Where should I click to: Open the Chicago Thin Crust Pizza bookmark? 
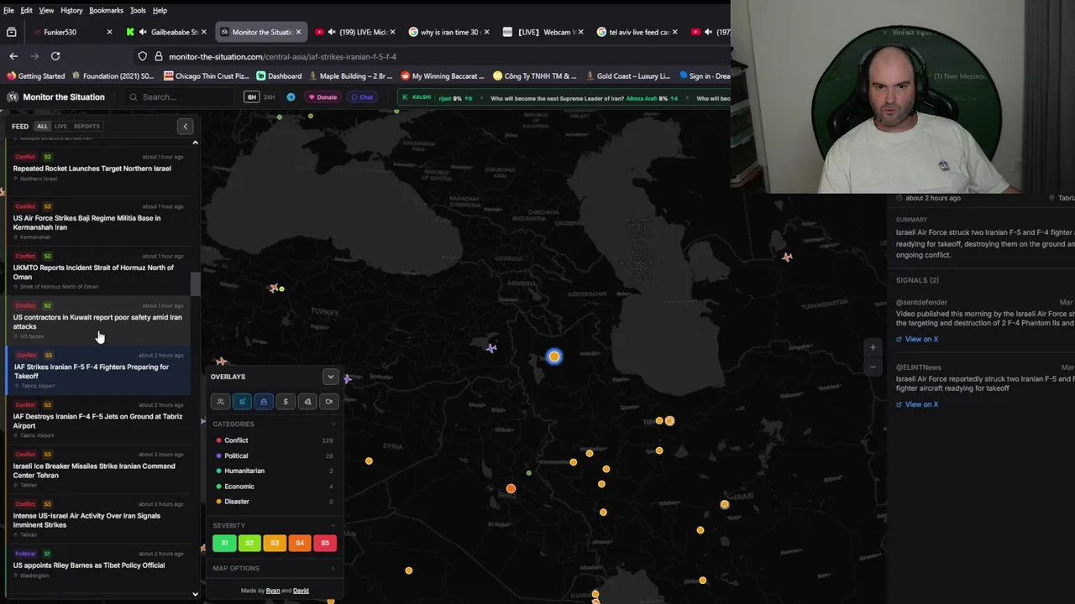[x=206, y=75]
